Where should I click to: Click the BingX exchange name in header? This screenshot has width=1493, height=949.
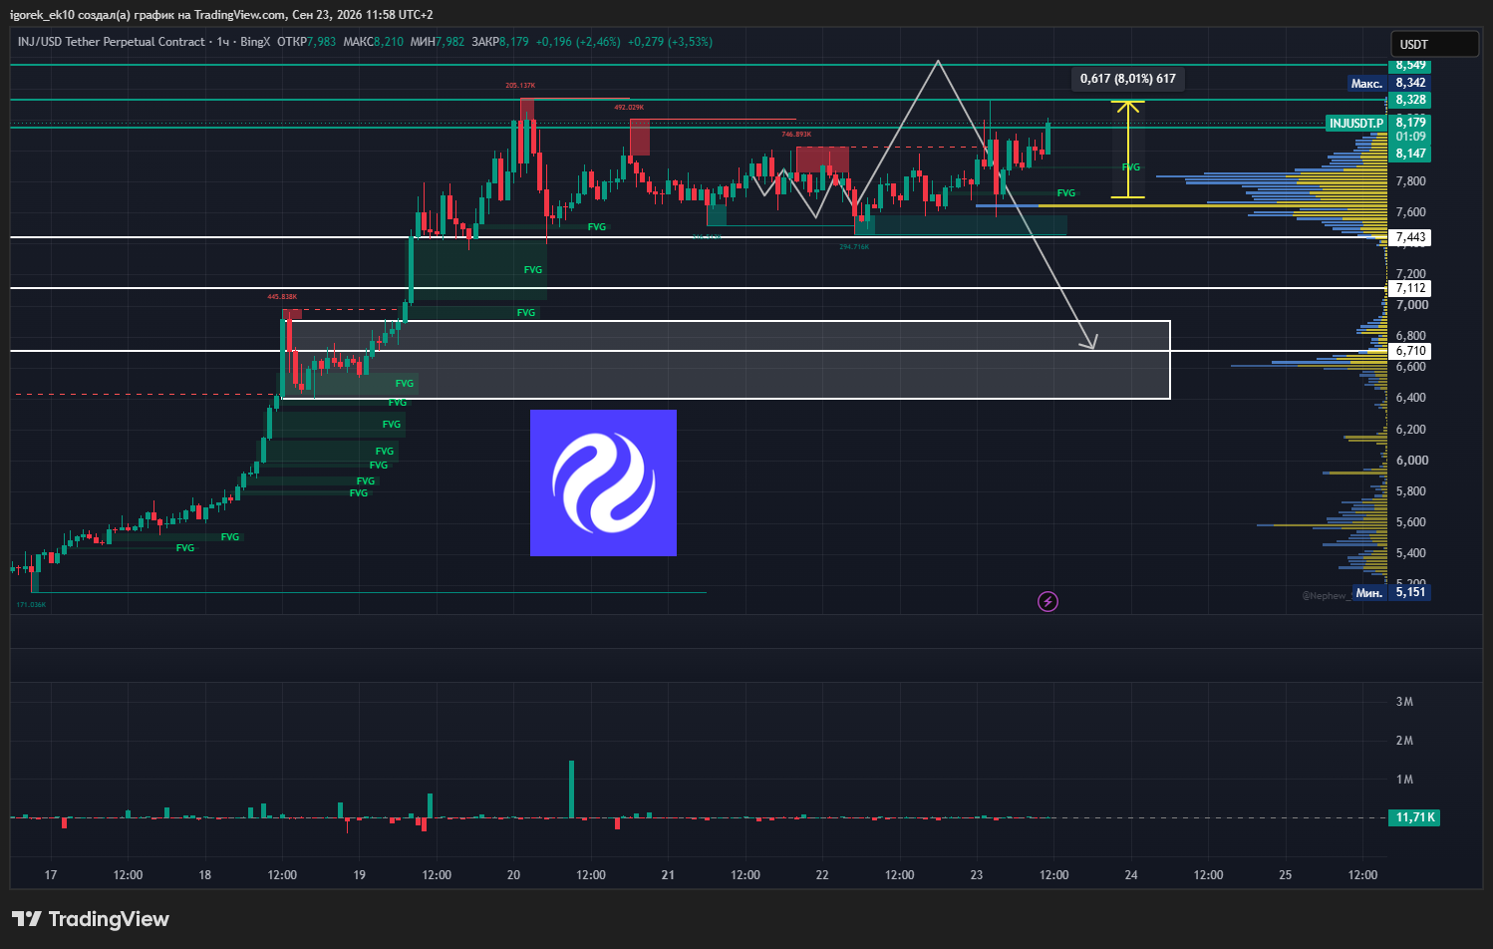pos(255,42)
